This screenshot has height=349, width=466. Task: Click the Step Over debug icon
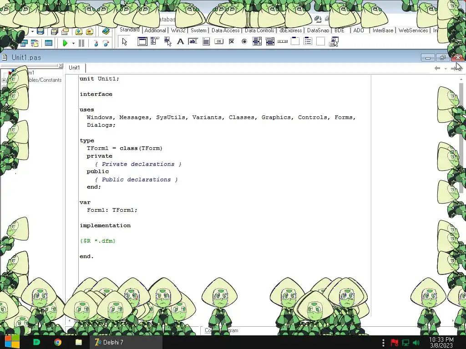[x=106, y=43]
